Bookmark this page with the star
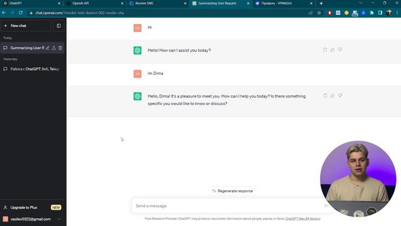This screenshot has width=401, height=226. tap(319, 13)
